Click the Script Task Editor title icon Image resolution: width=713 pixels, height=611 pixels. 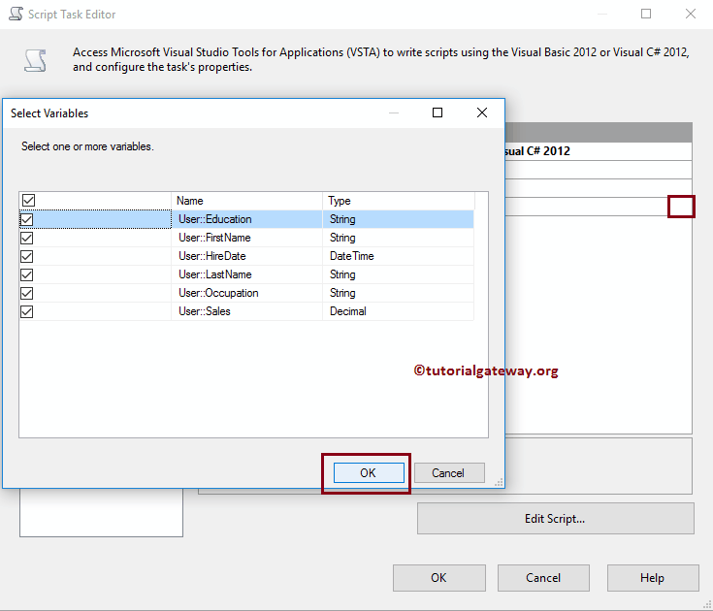point(16,14)
